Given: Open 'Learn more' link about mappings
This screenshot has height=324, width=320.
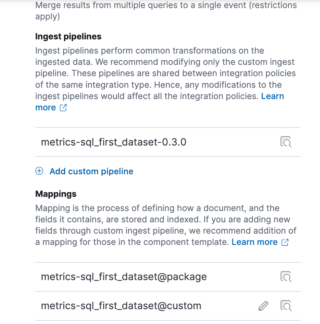Looking at the screenshot, I should coord(254,242).
